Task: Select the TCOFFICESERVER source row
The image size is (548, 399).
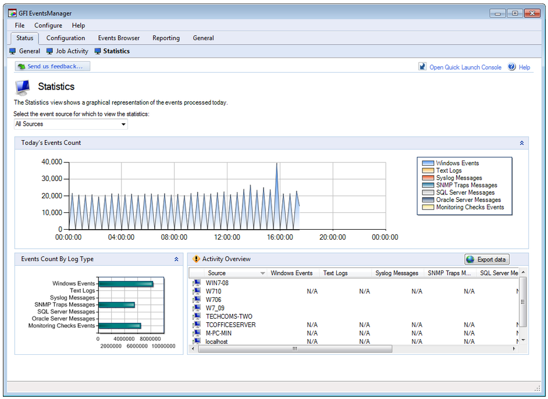Action: point(354,325)
